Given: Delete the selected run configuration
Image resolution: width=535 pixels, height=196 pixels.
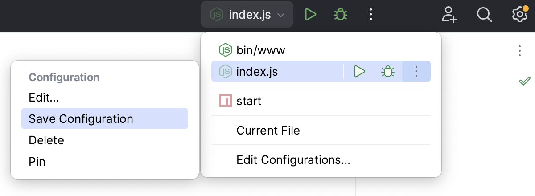Looking at the screenshot, I should (46, 140).
